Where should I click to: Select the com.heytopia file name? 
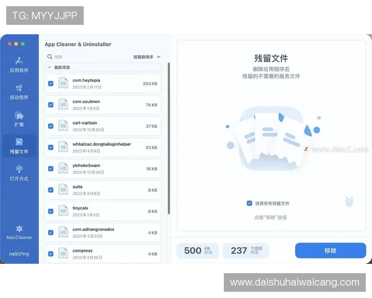point(86,80)
